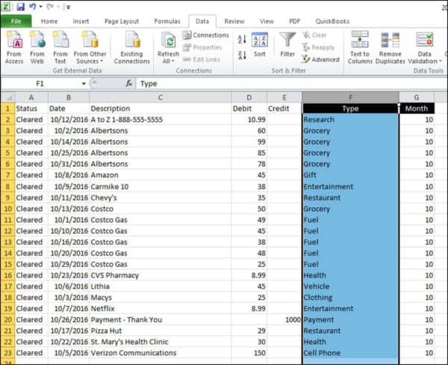This screenshot has height=365, width=448.
Task: Click Text to Columns
Action: (x=360, y=48)
